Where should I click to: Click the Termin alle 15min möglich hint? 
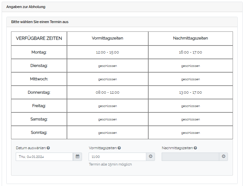pyautogui.click(x=110, y=164)
